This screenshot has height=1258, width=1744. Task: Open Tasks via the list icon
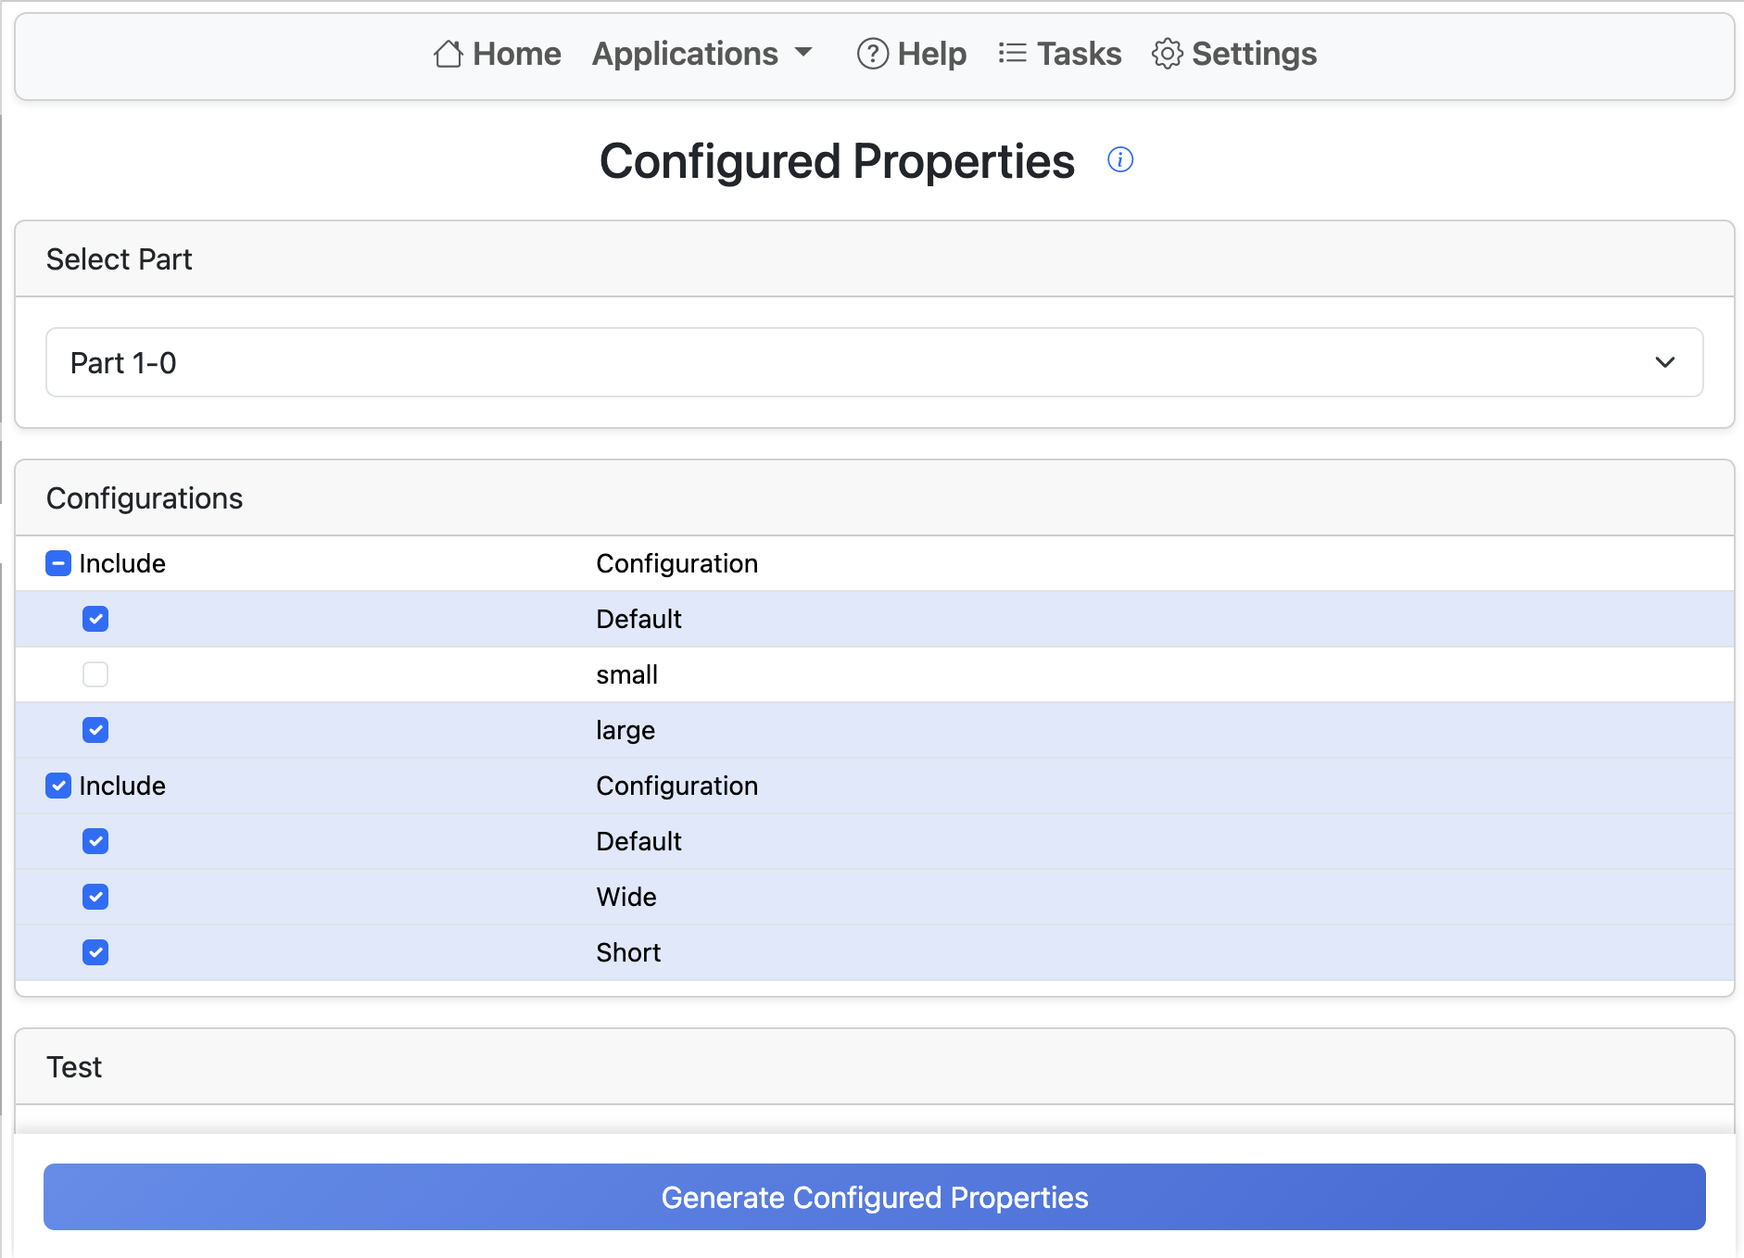pyautogui.click(x=1012, y=54)
